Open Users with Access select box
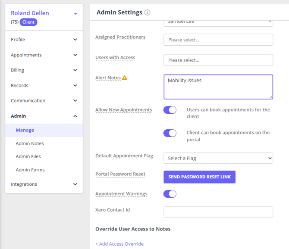The image size is (289, 249). click(218, 60)
